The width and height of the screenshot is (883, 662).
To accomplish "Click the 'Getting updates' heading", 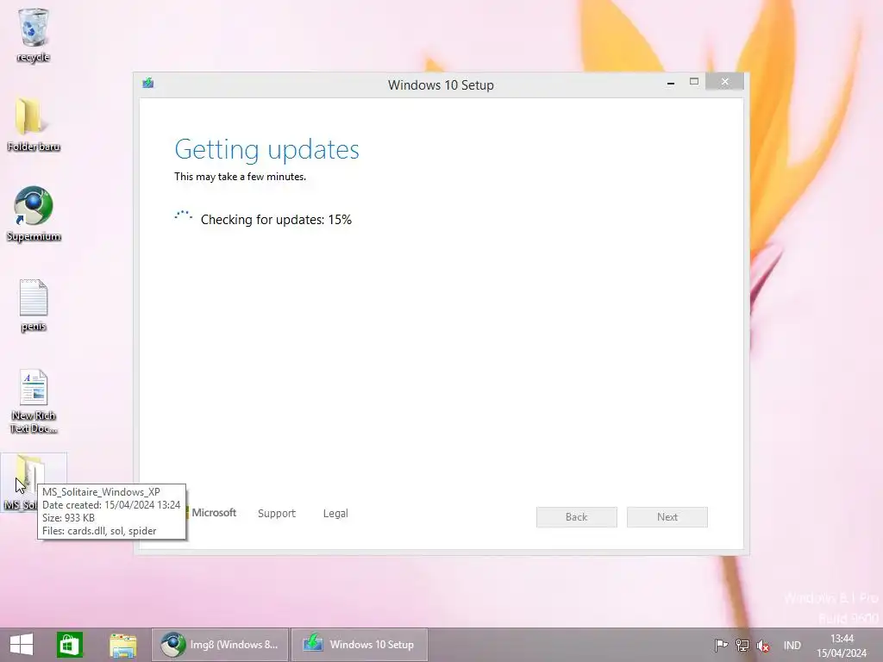I will pyautogui.click(x=266, y=149).
